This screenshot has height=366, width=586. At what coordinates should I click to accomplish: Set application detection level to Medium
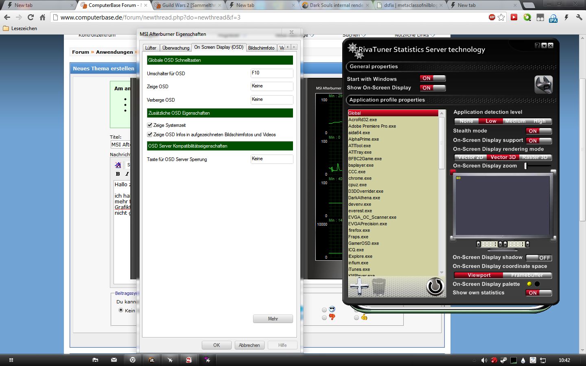(x=515, y=121)
